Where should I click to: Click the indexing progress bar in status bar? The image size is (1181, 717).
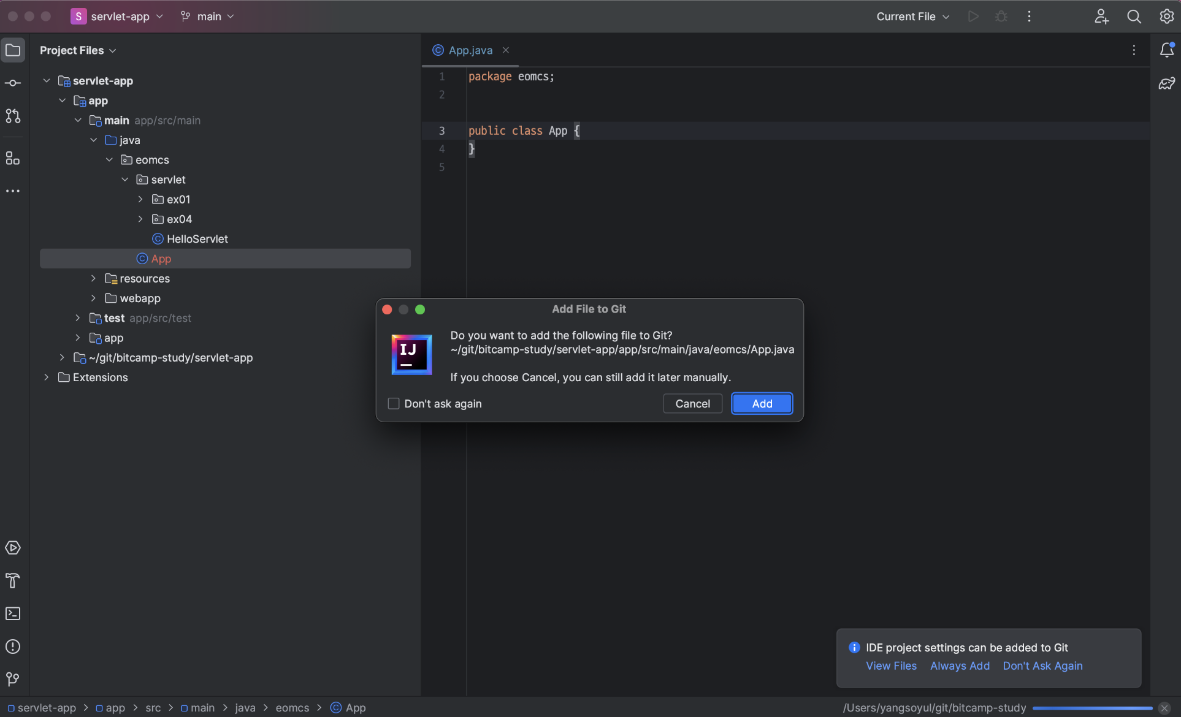pyautogui.click(x=1092, y=708)
